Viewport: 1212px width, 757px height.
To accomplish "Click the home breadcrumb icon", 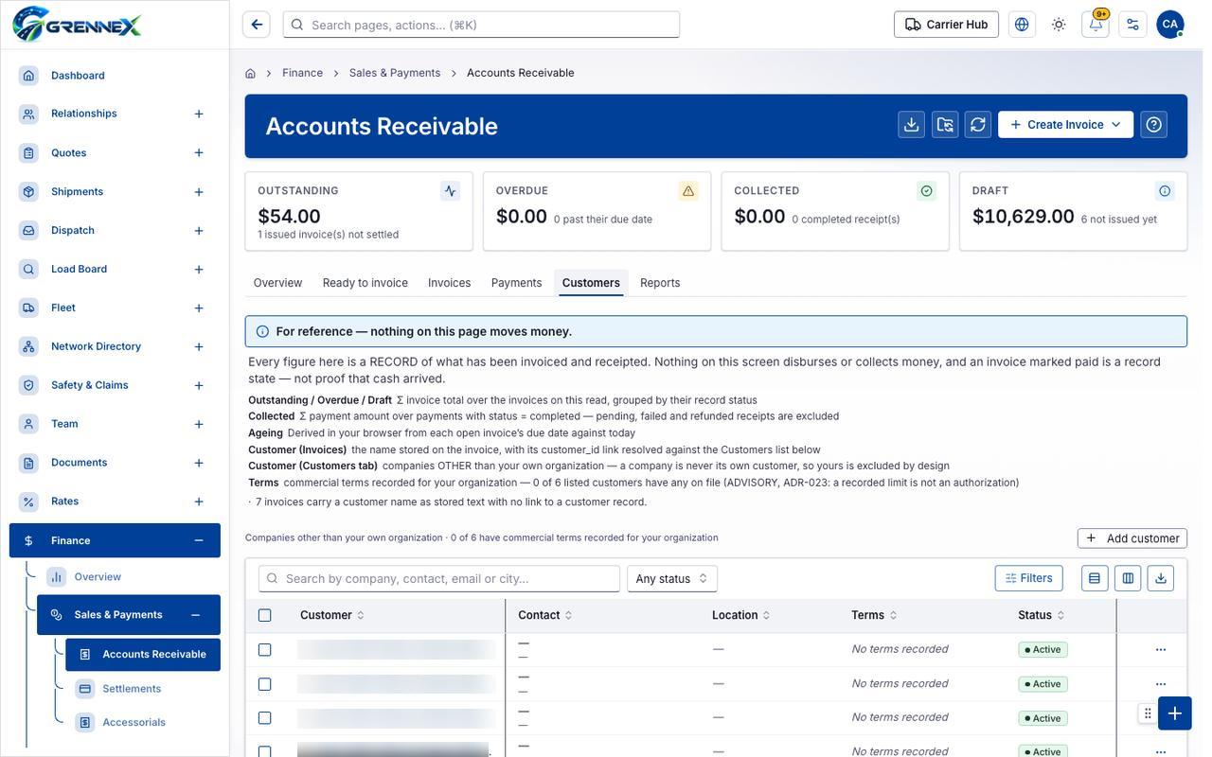I will (x=250, y=73).
